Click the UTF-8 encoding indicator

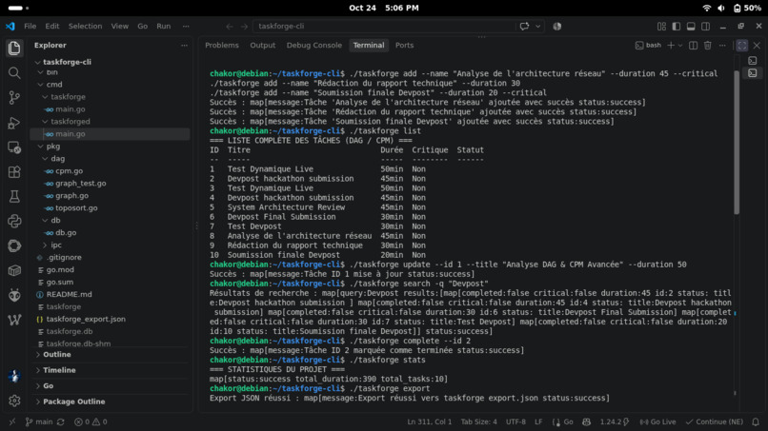[515, 421]
